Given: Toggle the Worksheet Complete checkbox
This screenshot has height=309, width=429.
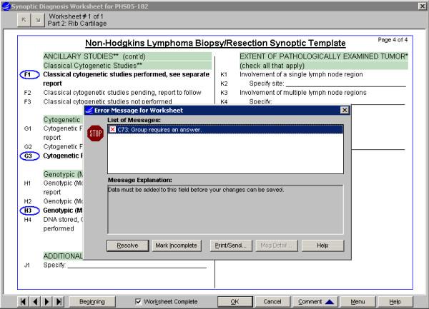Looking at the screenshot, I should [139, 301].
